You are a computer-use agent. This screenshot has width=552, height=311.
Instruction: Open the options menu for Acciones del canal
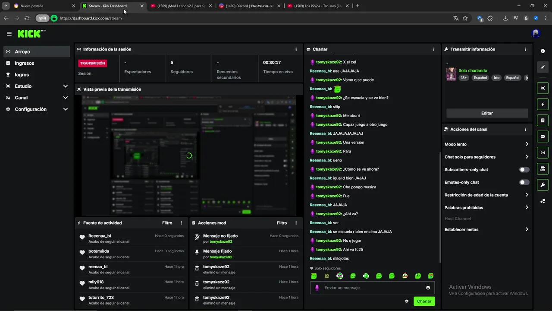[525, 129]
